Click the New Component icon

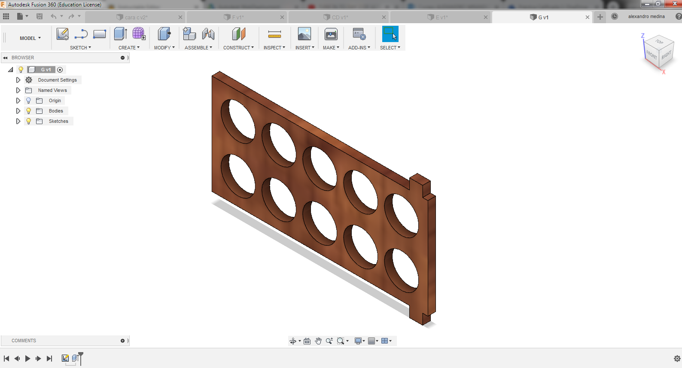189,34
